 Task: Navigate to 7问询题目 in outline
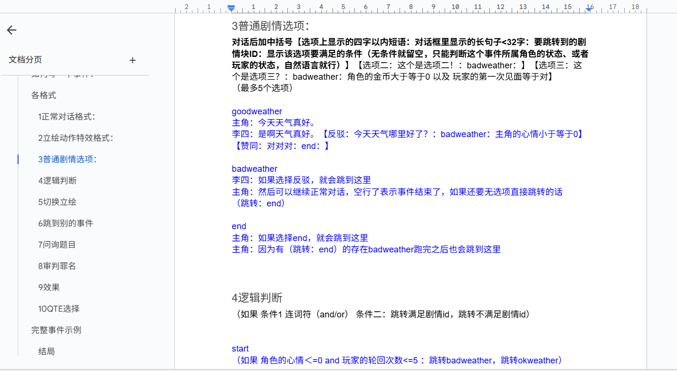57,245
